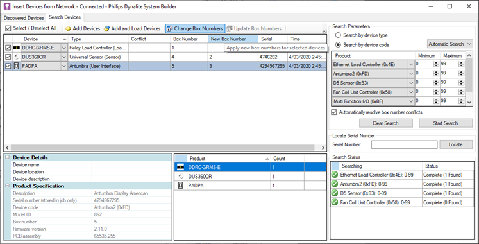Open the PADPA device dropdown

(64, 66)
